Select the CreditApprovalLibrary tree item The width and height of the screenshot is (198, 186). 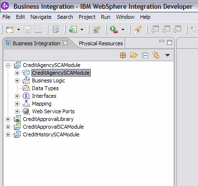pos(48,119)
